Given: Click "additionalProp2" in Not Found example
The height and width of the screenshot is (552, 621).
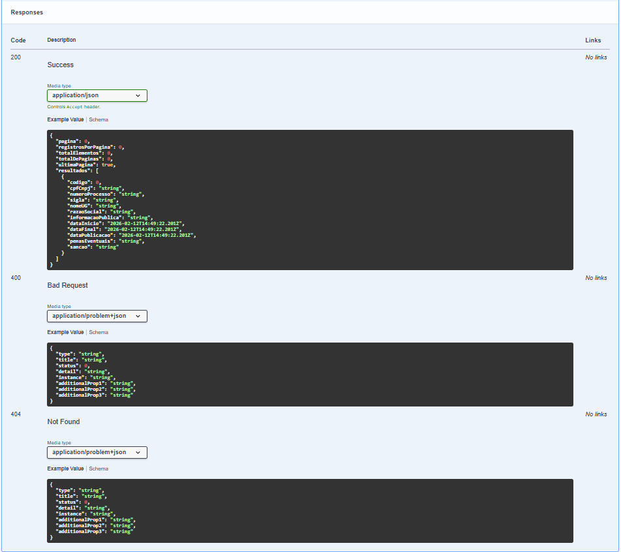Looking at the screenshot, I should (95, 526).
